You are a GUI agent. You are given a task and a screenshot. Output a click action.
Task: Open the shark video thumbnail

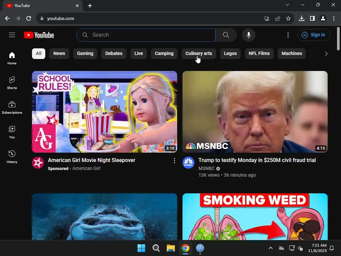105,217
